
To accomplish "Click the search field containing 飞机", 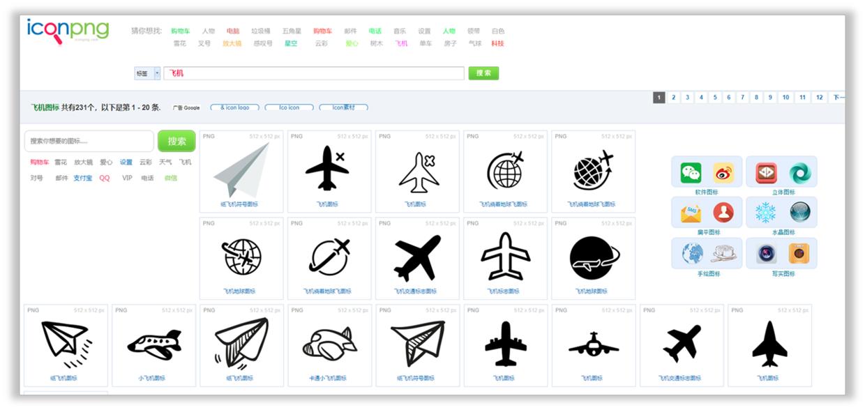I will coord(314,73).
